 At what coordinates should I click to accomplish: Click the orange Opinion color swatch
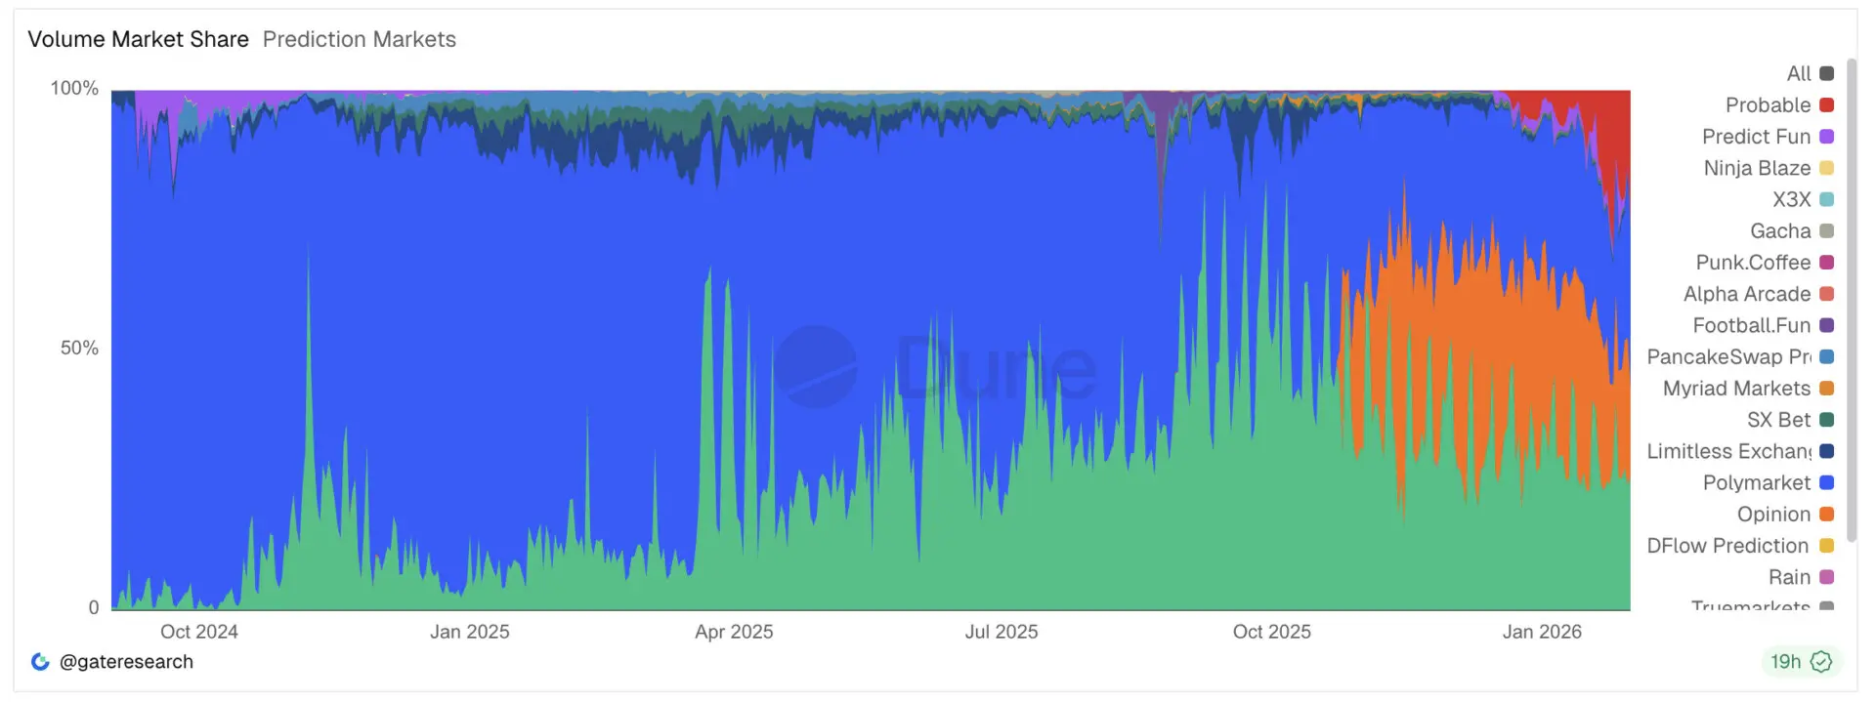tap(1826, 515)
